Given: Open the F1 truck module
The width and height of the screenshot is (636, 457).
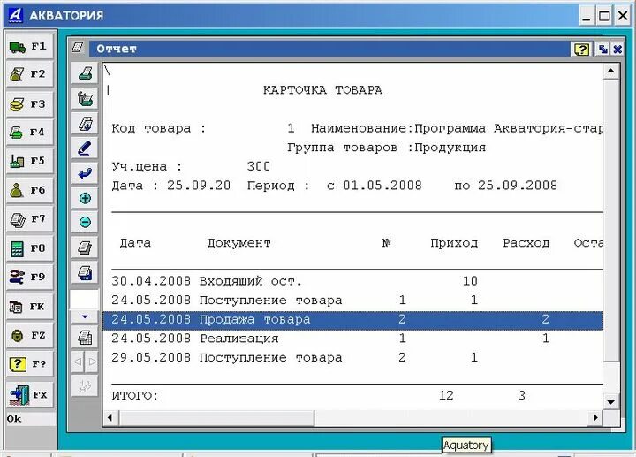Looking at the screenshot, I should tap(30, 47).
